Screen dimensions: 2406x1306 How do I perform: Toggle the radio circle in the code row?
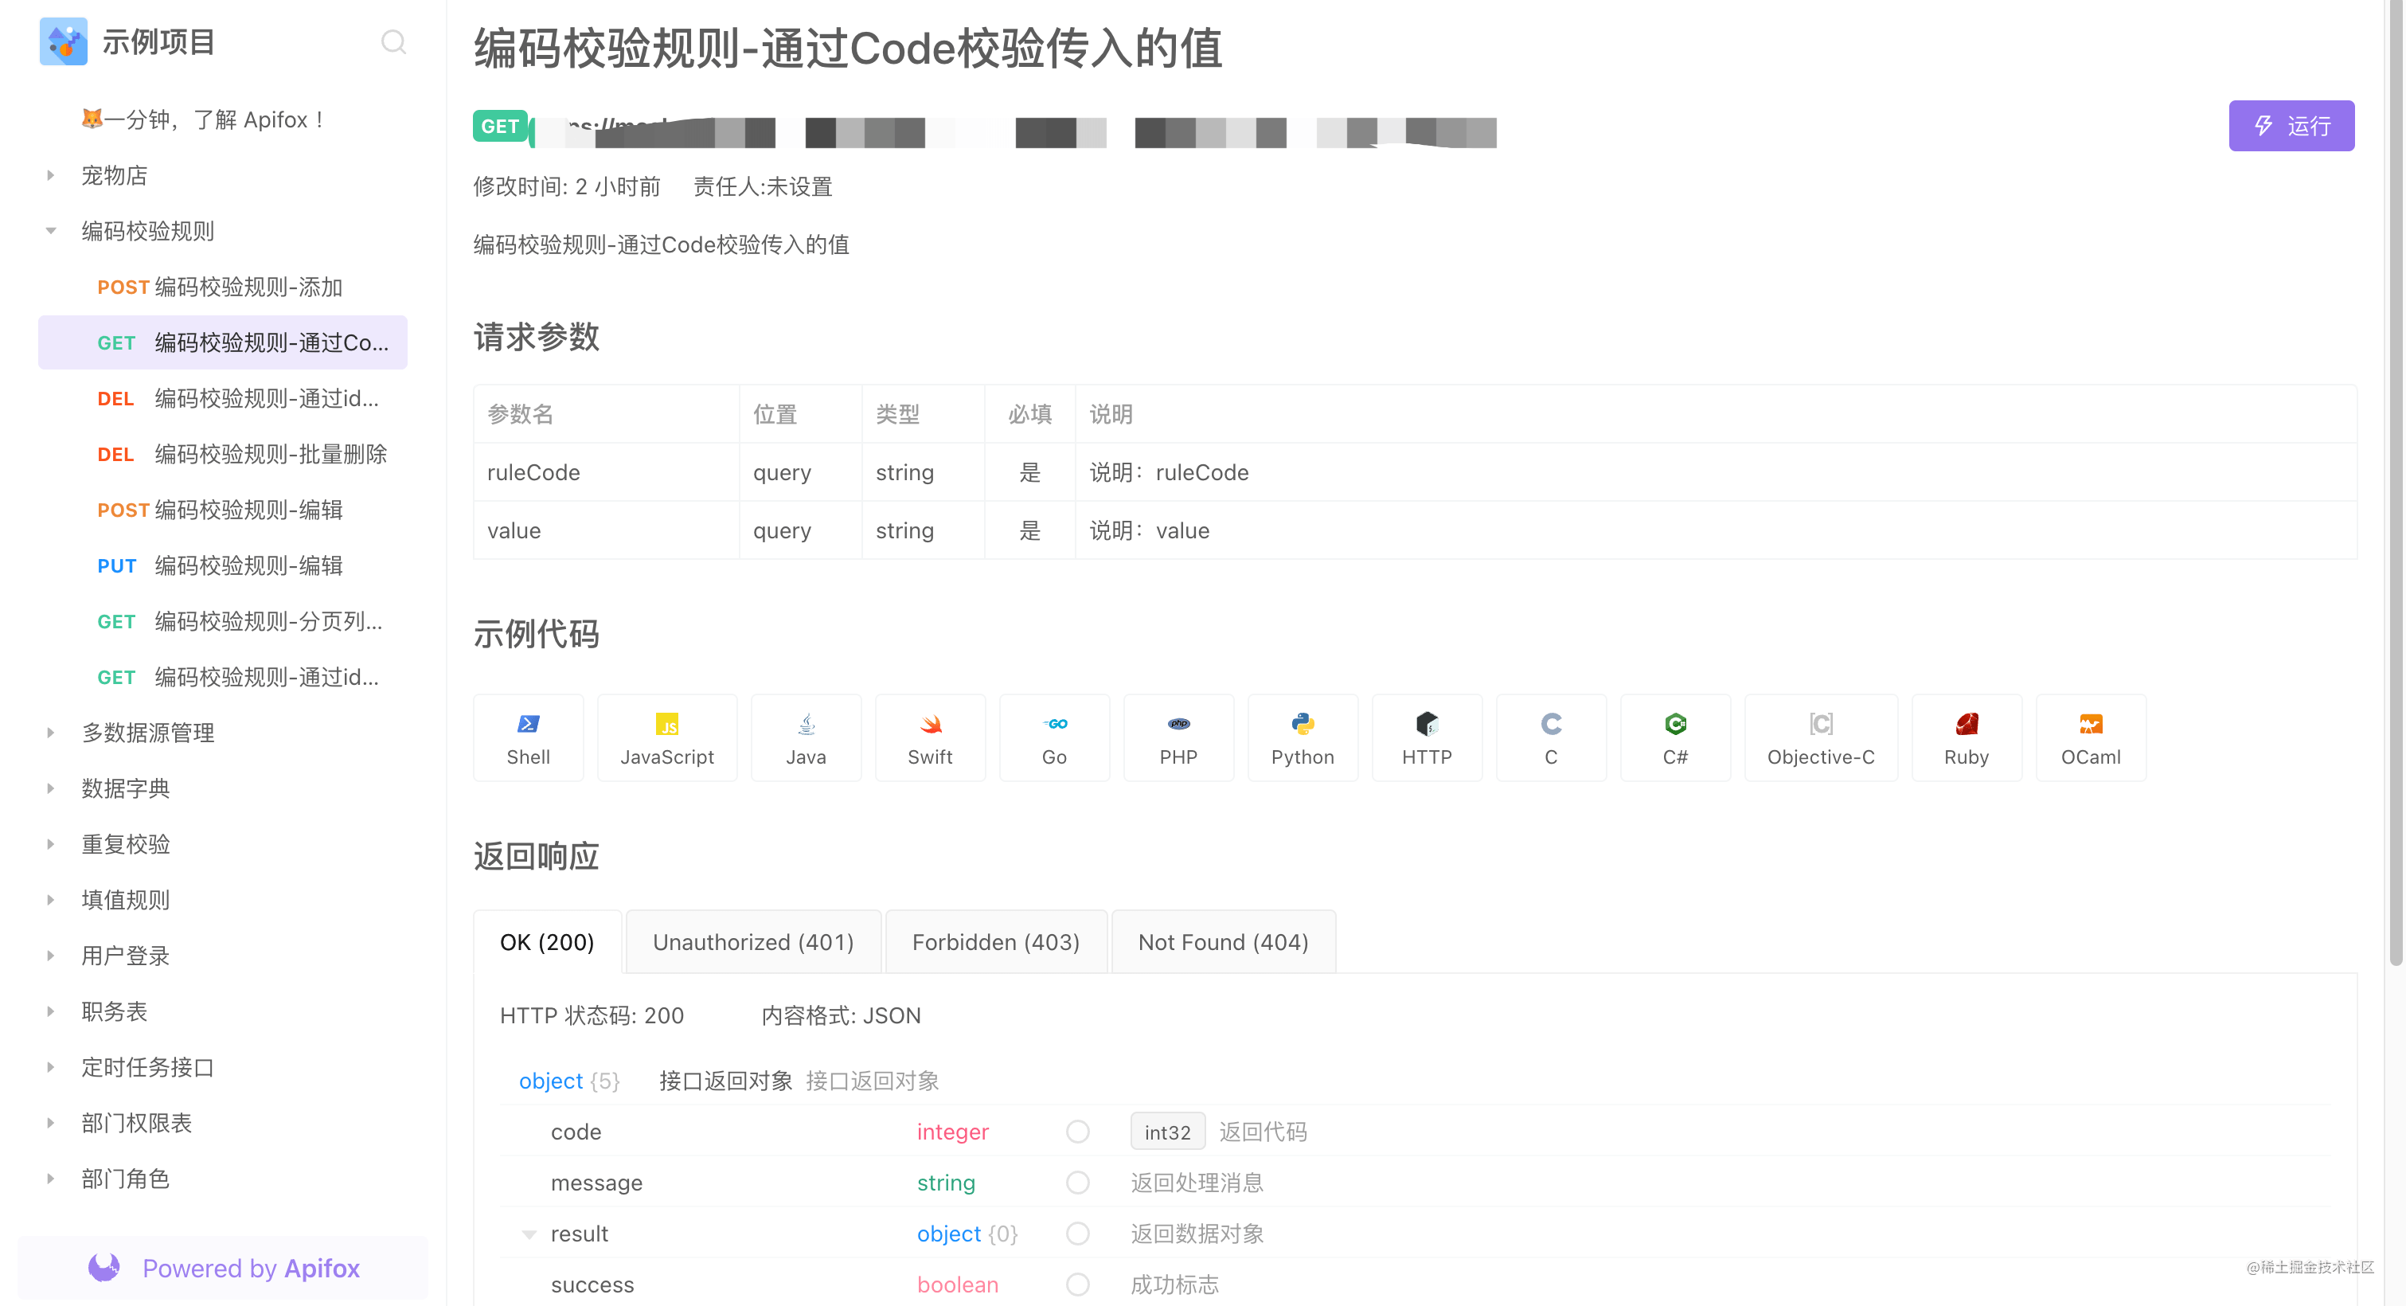tap(1078, 1132)
